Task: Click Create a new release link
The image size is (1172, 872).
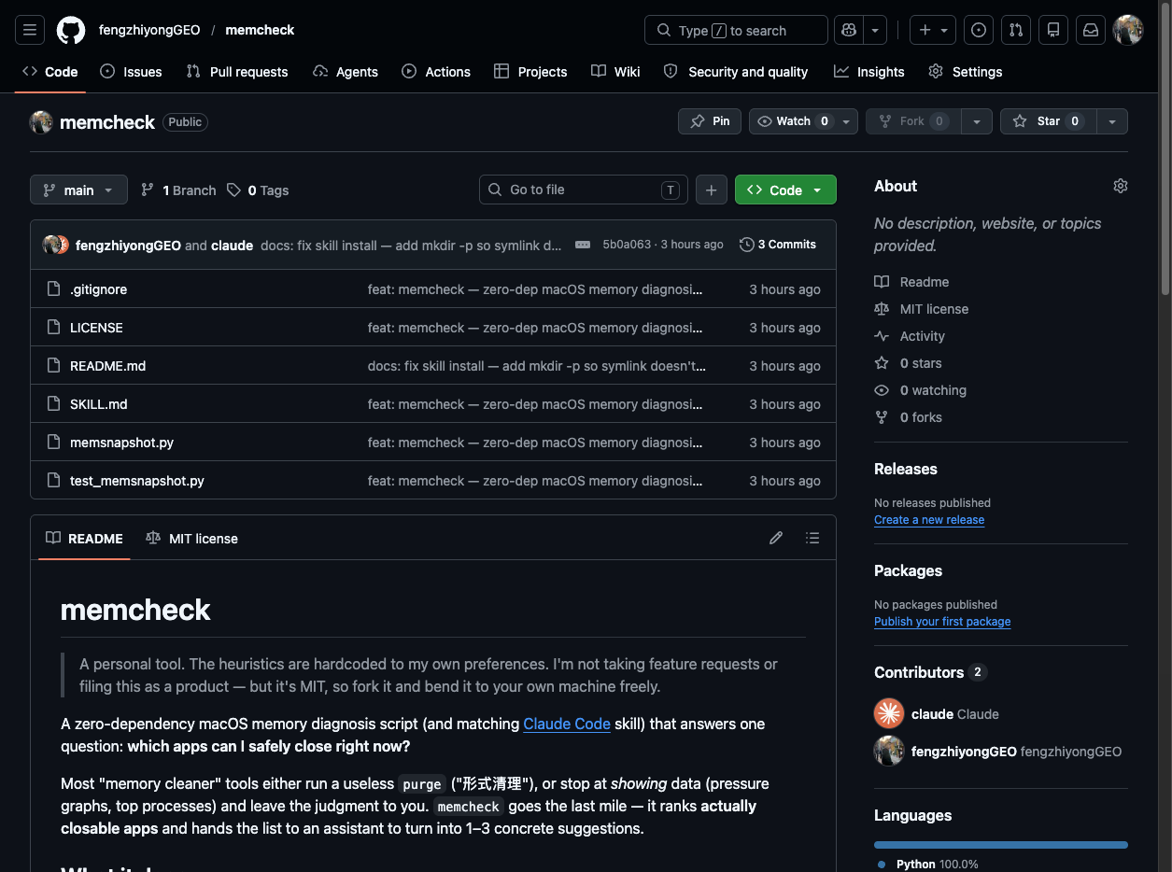Action: click(929, 520)
